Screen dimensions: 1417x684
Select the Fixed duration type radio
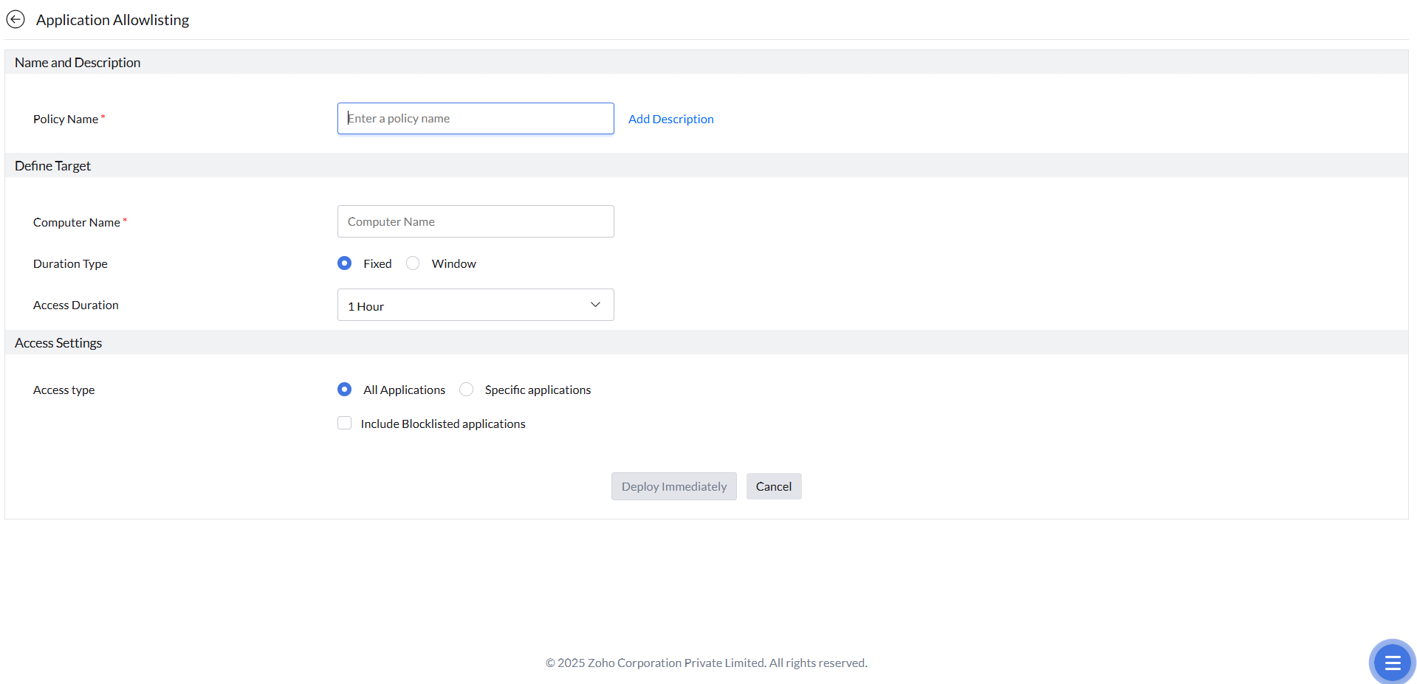coord(345,263)
